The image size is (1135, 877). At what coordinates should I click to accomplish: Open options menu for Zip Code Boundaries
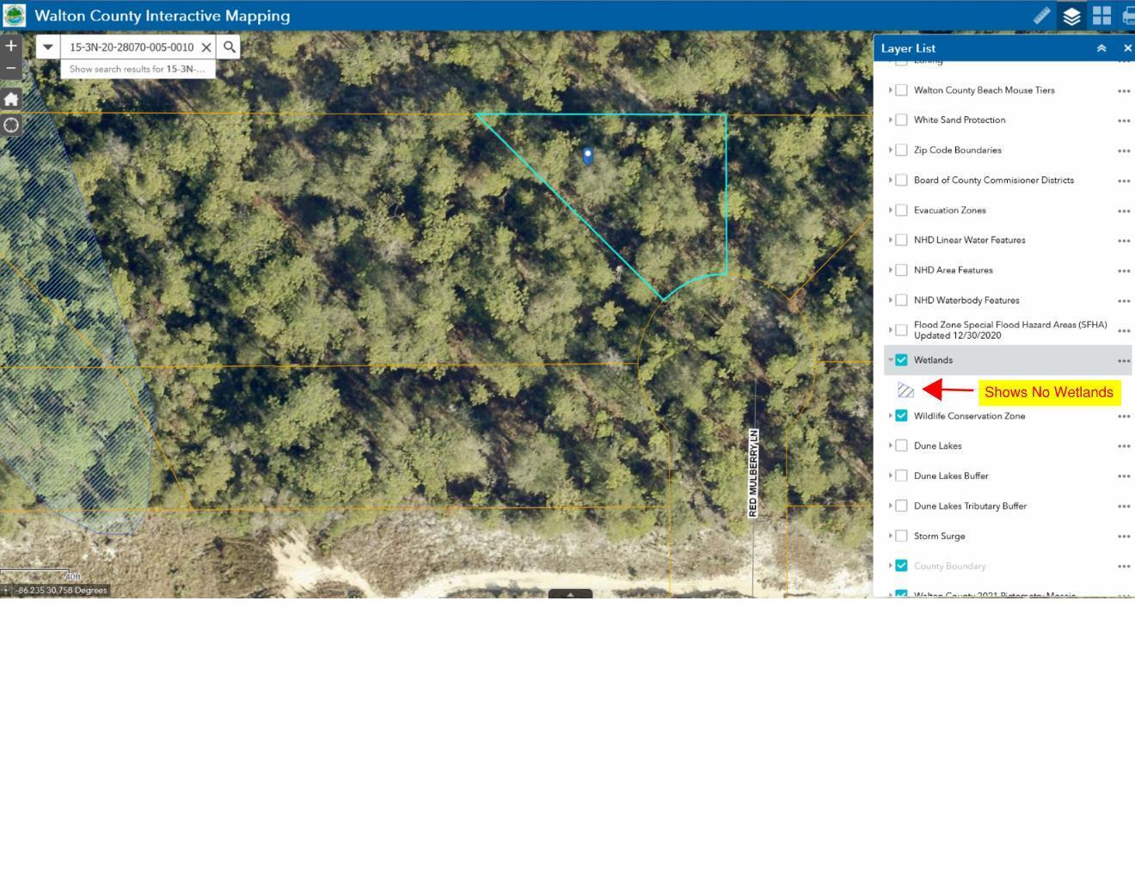pyautogui.click(x=1124, y=150)
